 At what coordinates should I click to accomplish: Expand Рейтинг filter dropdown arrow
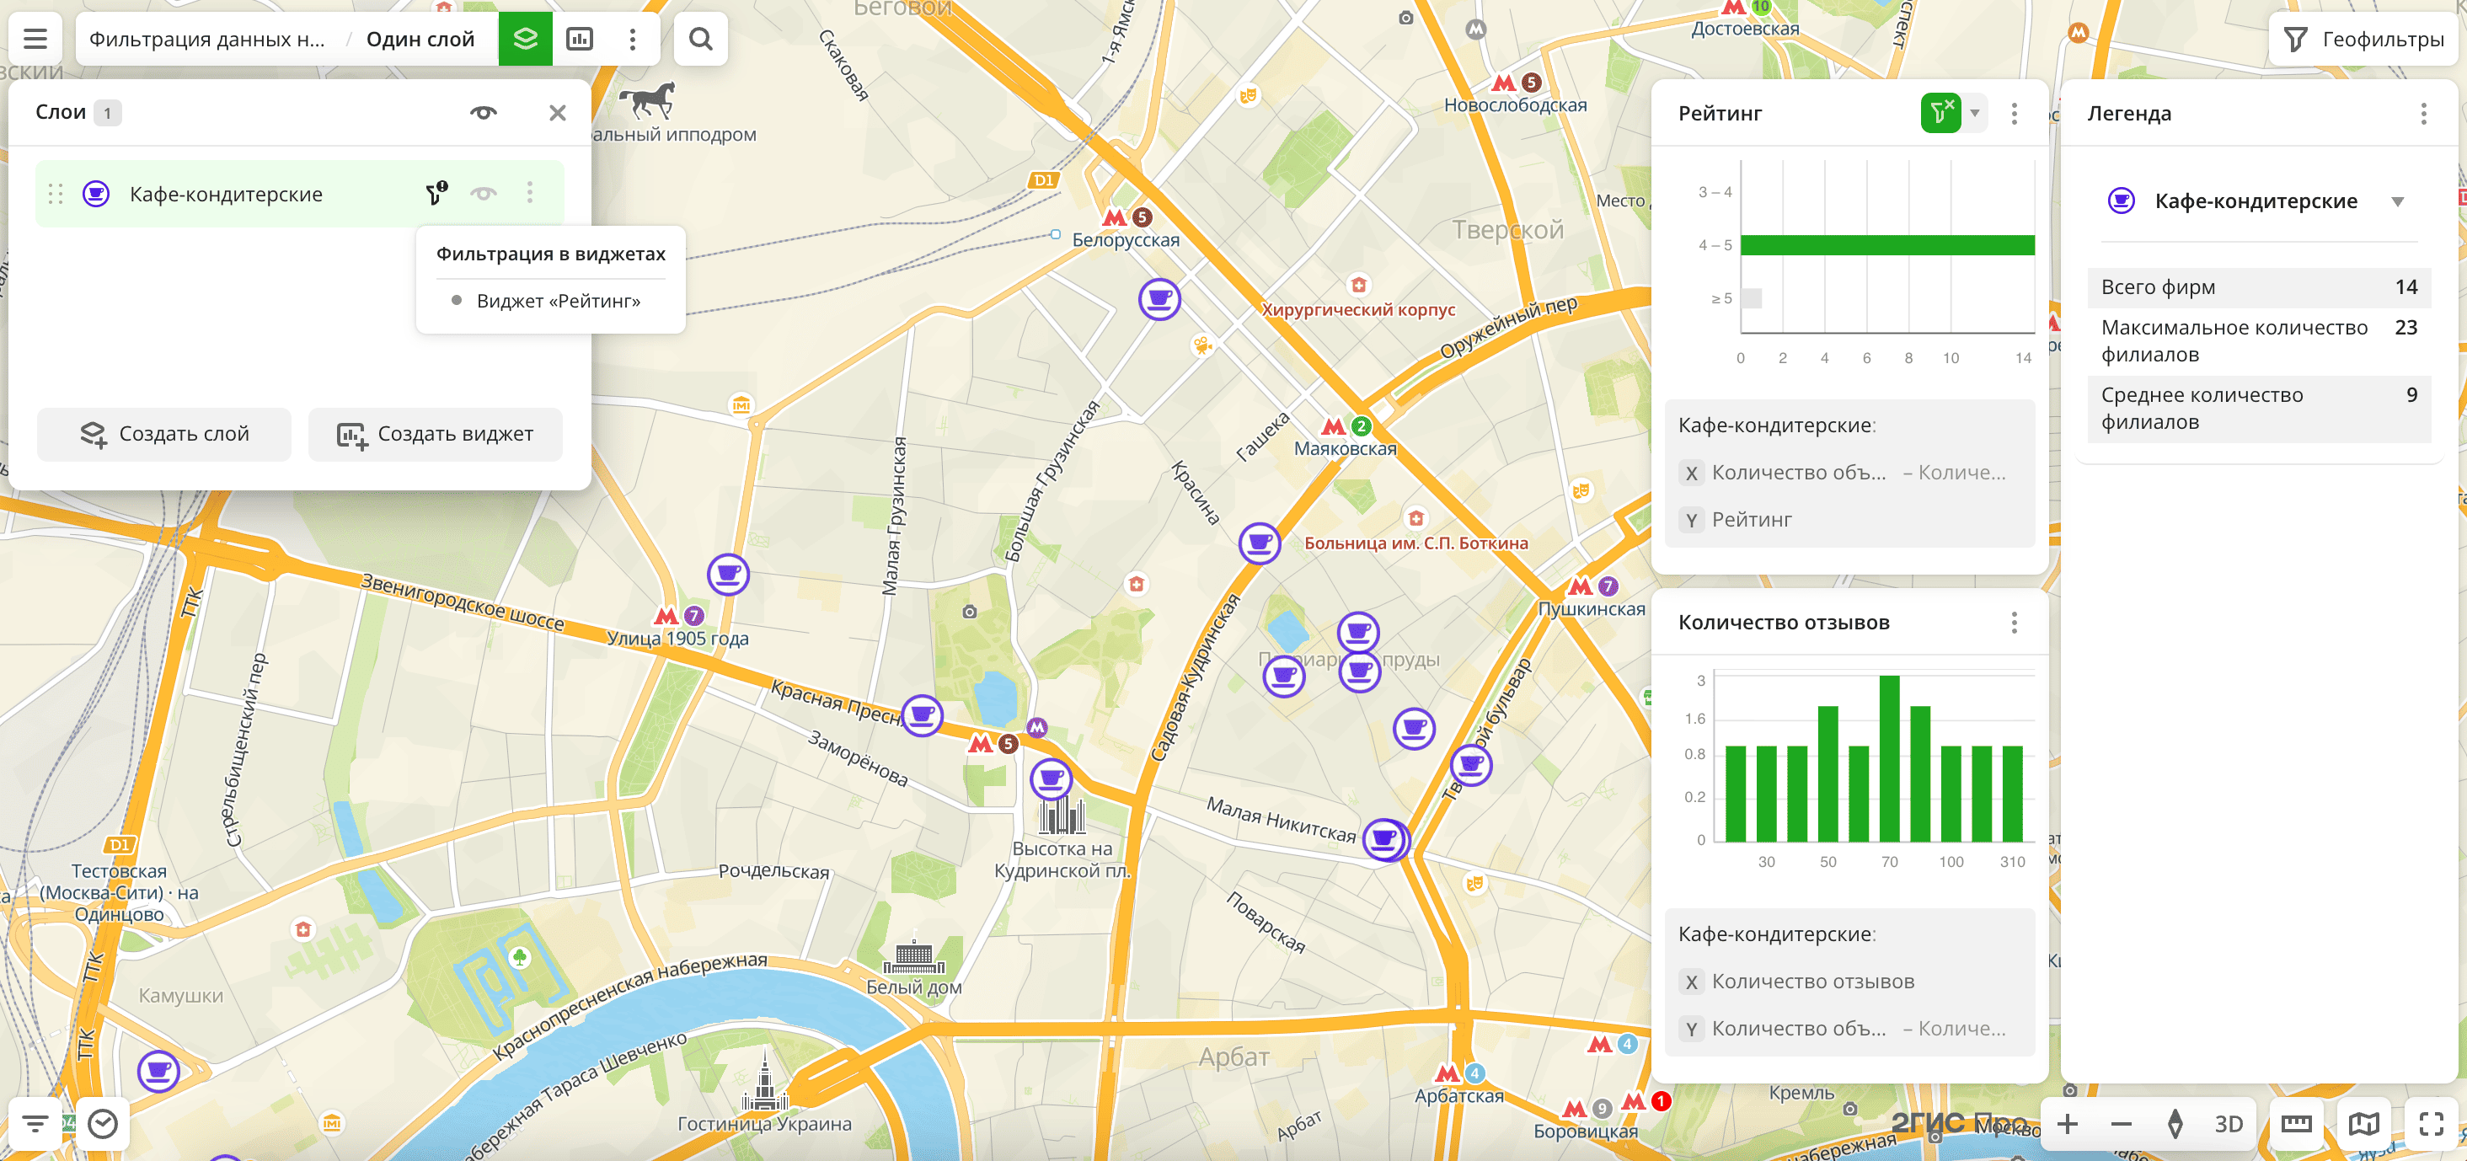coord(1975,113)
